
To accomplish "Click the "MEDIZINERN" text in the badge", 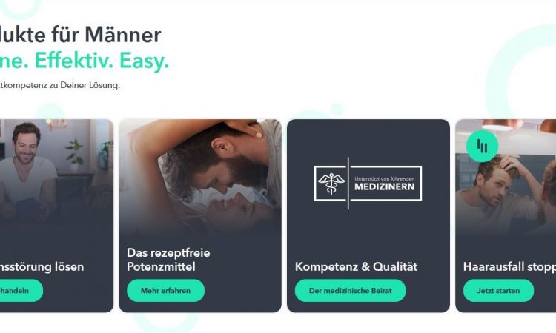I will pyautogui.click(x=384, y=186).
